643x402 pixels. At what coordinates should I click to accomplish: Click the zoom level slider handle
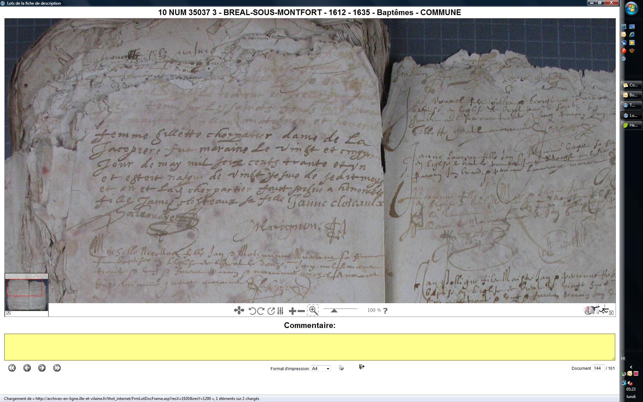click(334, 311)
